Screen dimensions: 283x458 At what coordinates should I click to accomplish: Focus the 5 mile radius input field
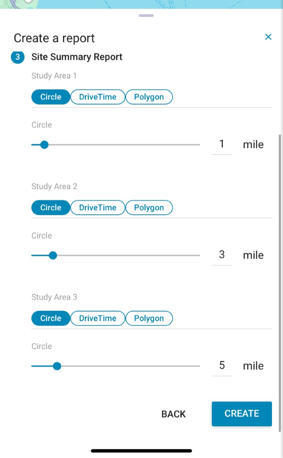[x=222, y=365]
